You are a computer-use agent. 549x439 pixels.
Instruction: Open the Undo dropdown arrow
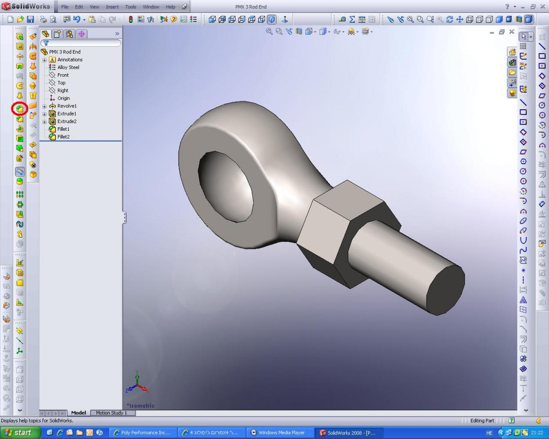[84, 20]
